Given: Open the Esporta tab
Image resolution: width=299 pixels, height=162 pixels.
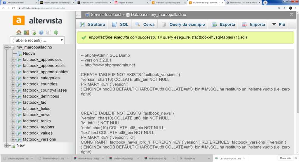Looking at the screenshot, I should point(224,25).
